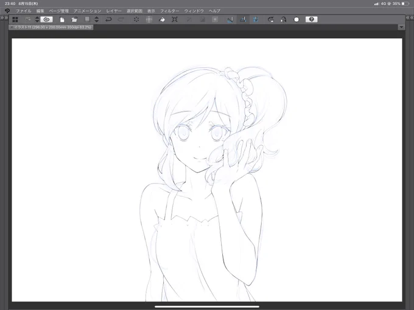Click the dimmed selection border icon
Image resolution: width=414 pixels, height=310 pixels.
pos(215,19)
